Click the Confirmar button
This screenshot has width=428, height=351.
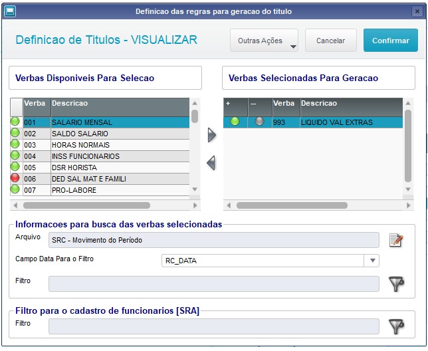[391, 41]
